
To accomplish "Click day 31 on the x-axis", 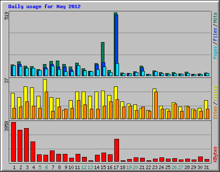I will (x=206, y=167).
